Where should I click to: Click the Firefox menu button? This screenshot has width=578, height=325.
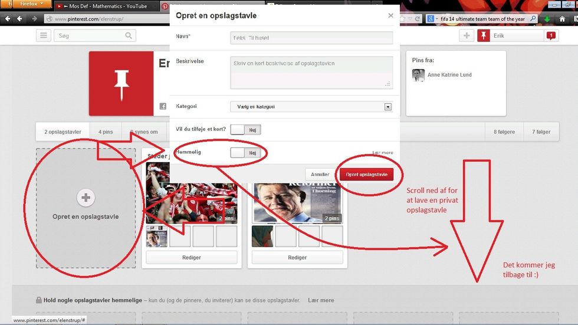click(x=32, y=4)
